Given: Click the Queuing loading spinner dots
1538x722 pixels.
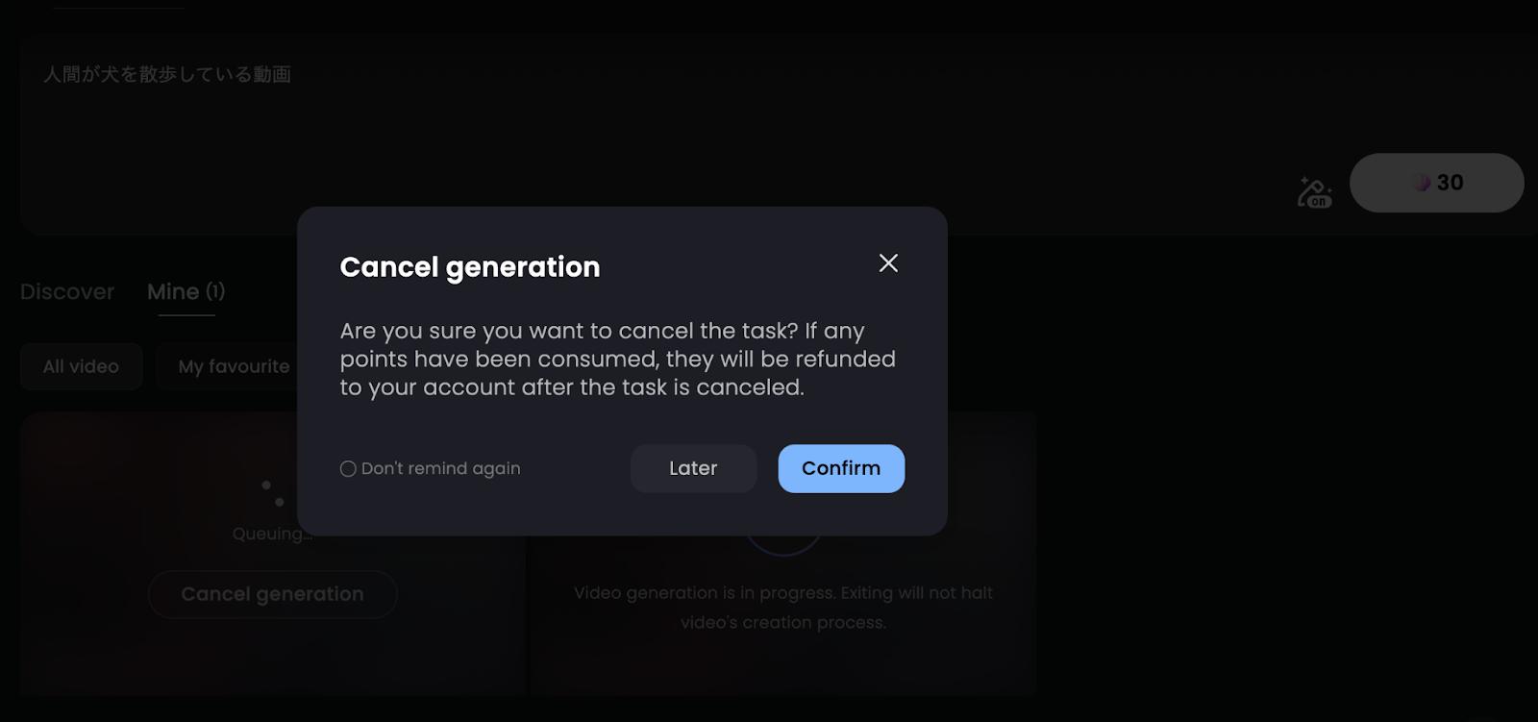Looking at the screenshot, I should point(273,494).
